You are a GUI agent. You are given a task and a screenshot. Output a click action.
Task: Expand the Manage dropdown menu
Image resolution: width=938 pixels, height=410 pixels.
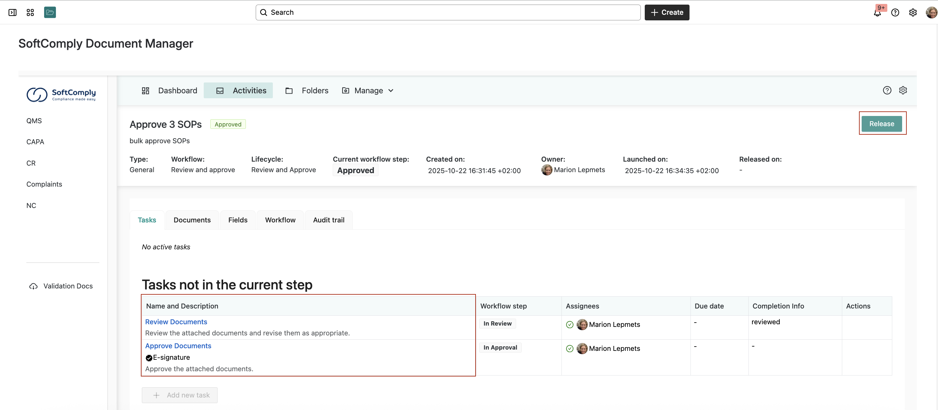tap(368, 91)
